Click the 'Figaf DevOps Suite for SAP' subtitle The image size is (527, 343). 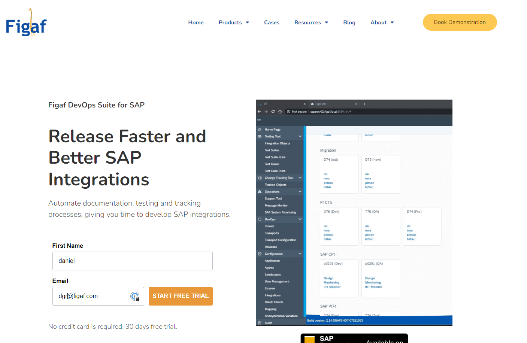[x=96, y=105]
